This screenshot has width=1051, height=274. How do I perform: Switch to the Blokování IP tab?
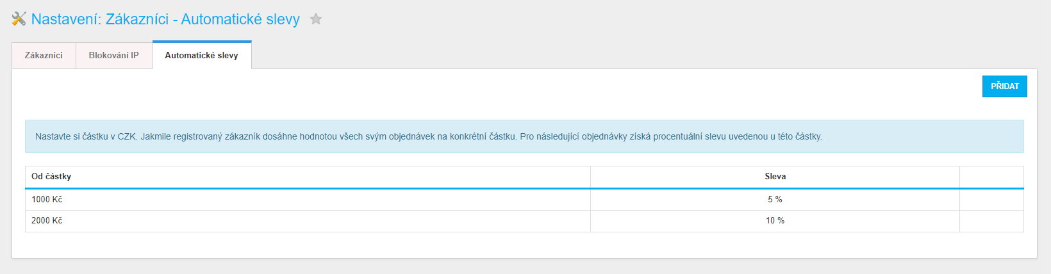coord(114,56)
